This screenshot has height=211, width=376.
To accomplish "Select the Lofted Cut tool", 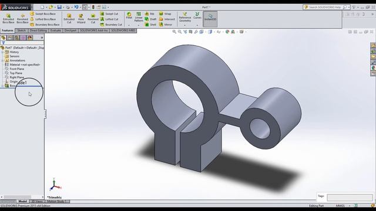I will [x=109, y=19].
